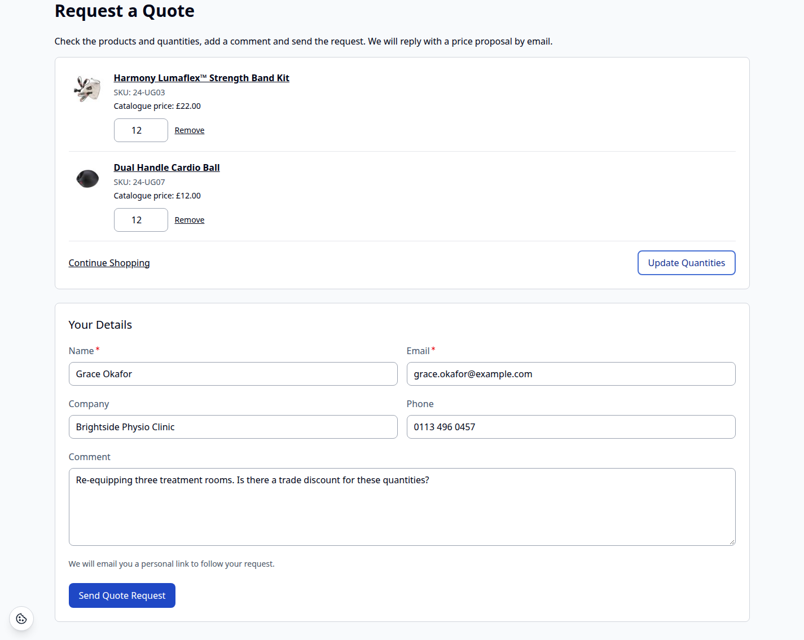Click the Update Quantities button

point(686,263)
